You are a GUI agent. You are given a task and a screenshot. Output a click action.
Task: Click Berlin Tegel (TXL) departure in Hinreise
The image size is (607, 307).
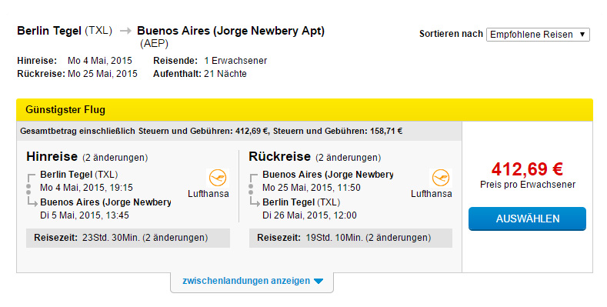click(79, 175)
